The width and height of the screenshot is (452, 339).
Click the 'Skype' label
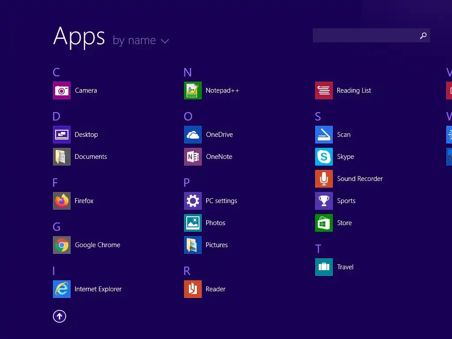click(346, 157)
